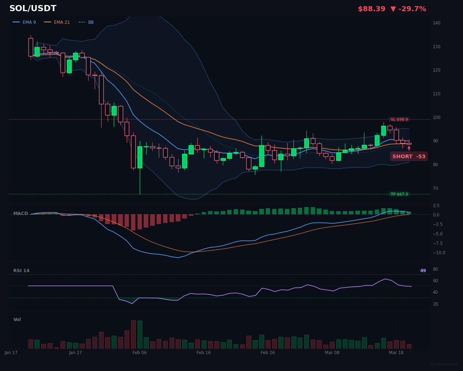The width and height of the screenshot is (463, 371).
Task: Click the SL $98.9 stop-loss label
Action: (x=399, y=119)
